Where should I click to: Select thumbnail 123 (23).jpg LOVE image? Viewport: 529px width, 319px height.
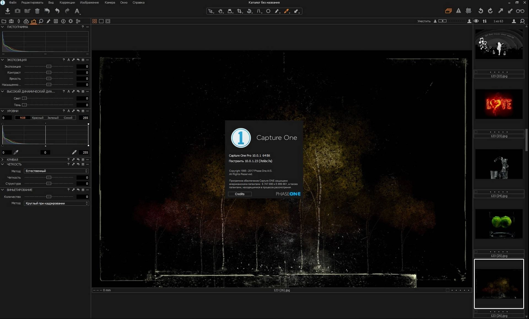tap(499, 104)
